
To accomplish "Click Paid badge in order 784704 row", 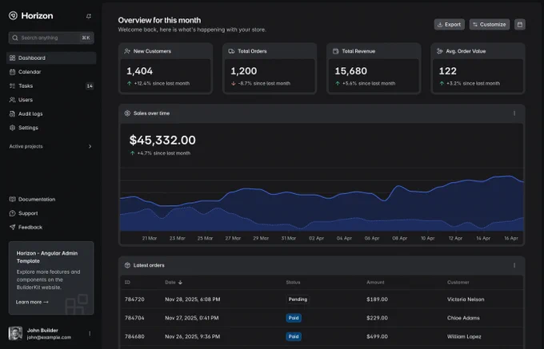I will coord(294,318).
